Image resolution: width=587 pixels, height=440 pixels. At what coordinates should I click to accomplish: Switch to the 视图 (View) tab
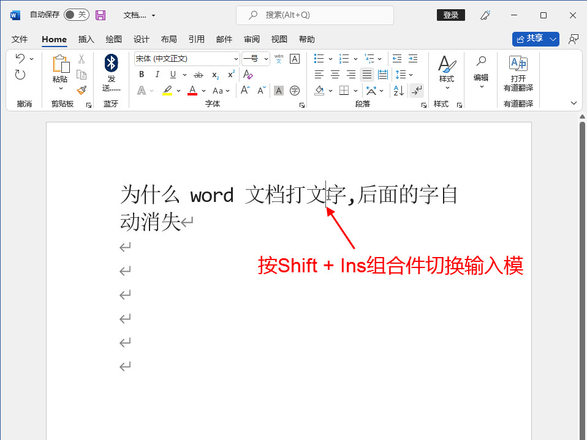coord(279,39)
